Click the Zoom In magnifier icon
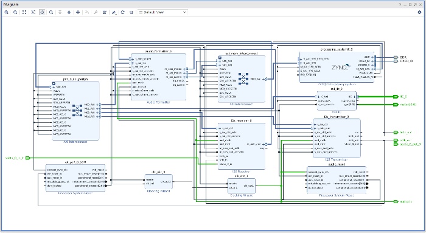 pyautogui.click(x=7, y=12)
